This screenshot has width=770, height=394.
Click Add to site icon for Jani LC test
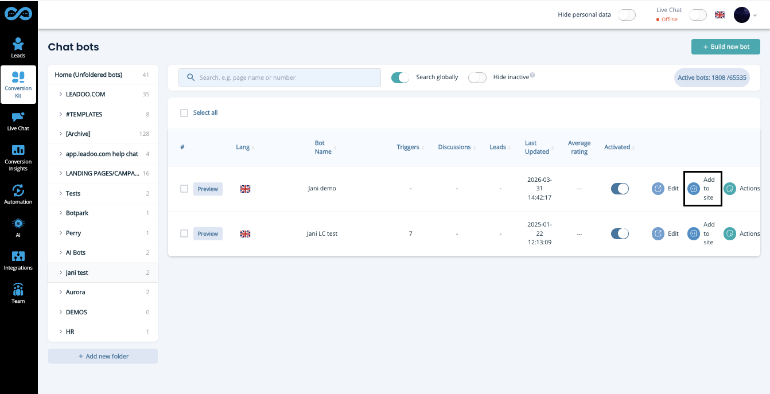(694, 233)
